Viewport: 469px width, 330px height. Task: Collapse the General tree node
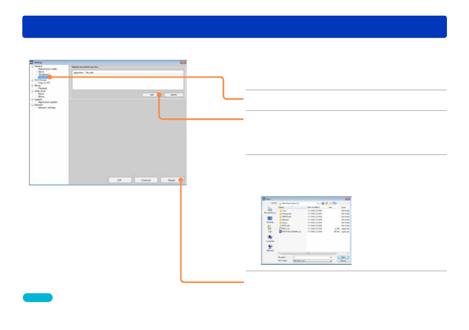(x=32, y=67)
